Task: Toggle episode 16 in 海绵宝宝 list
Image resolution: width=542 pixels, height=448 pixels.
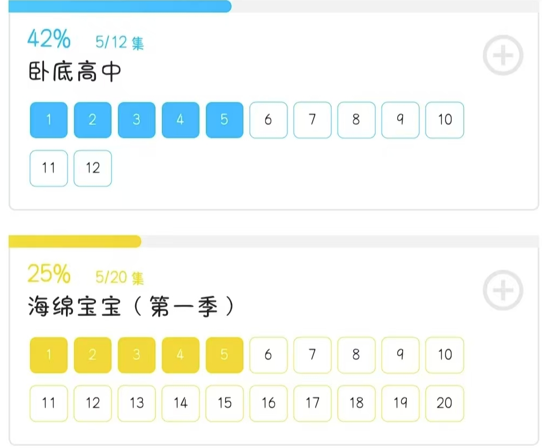Action: [268, 403]
